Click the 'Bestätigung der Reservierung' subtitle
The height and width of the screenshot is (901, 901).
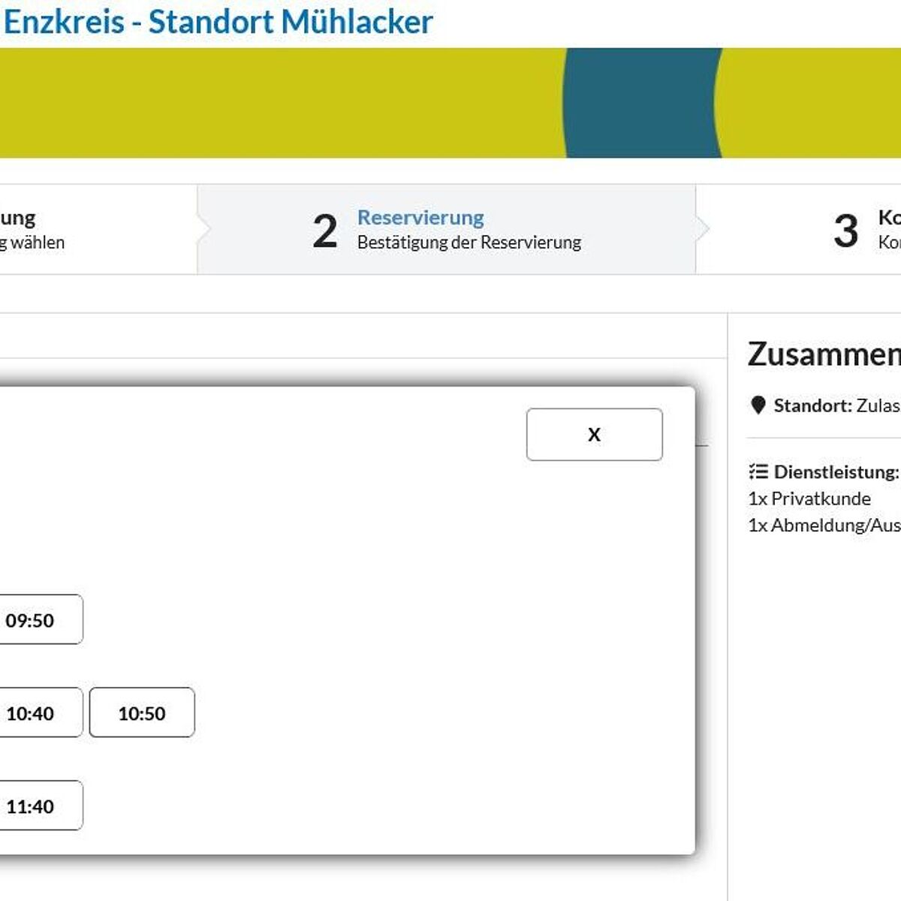tap(469, 243)
